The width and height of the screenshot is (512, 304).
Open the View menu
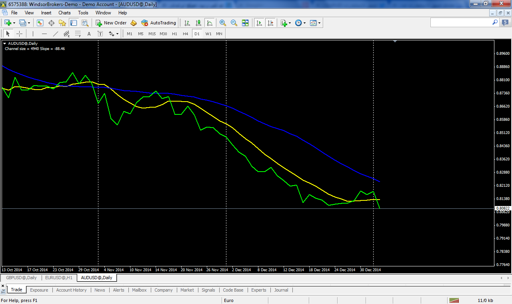(x=29, y=13)
